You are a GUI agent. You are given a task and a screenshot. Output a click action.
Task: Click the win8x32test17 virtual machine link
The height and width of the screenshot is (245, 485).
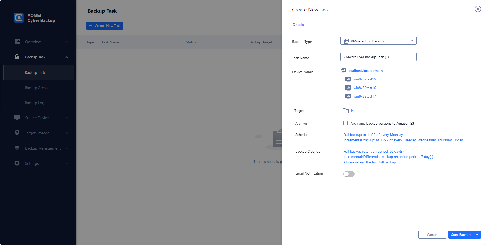coord(365,96)
